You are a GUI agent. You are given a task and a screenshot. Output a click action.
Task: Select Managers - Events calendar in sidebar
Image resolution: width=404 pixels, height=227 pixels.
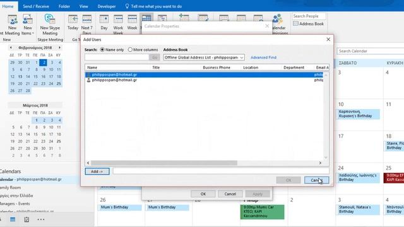point(15,204)
